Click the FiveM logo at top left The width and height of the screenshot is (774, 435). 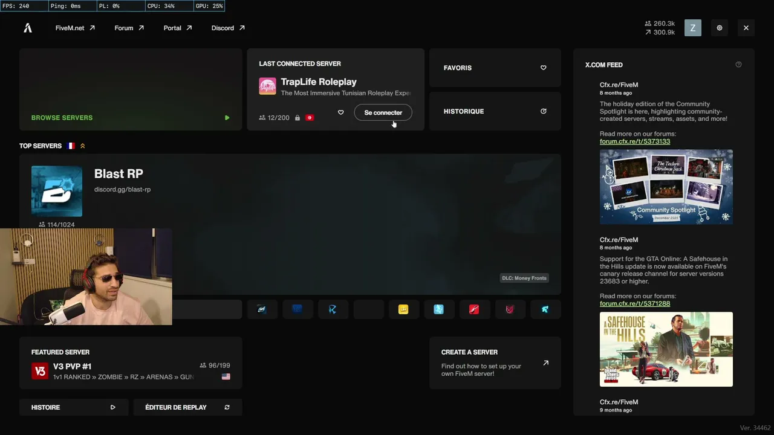pos(28,28)
